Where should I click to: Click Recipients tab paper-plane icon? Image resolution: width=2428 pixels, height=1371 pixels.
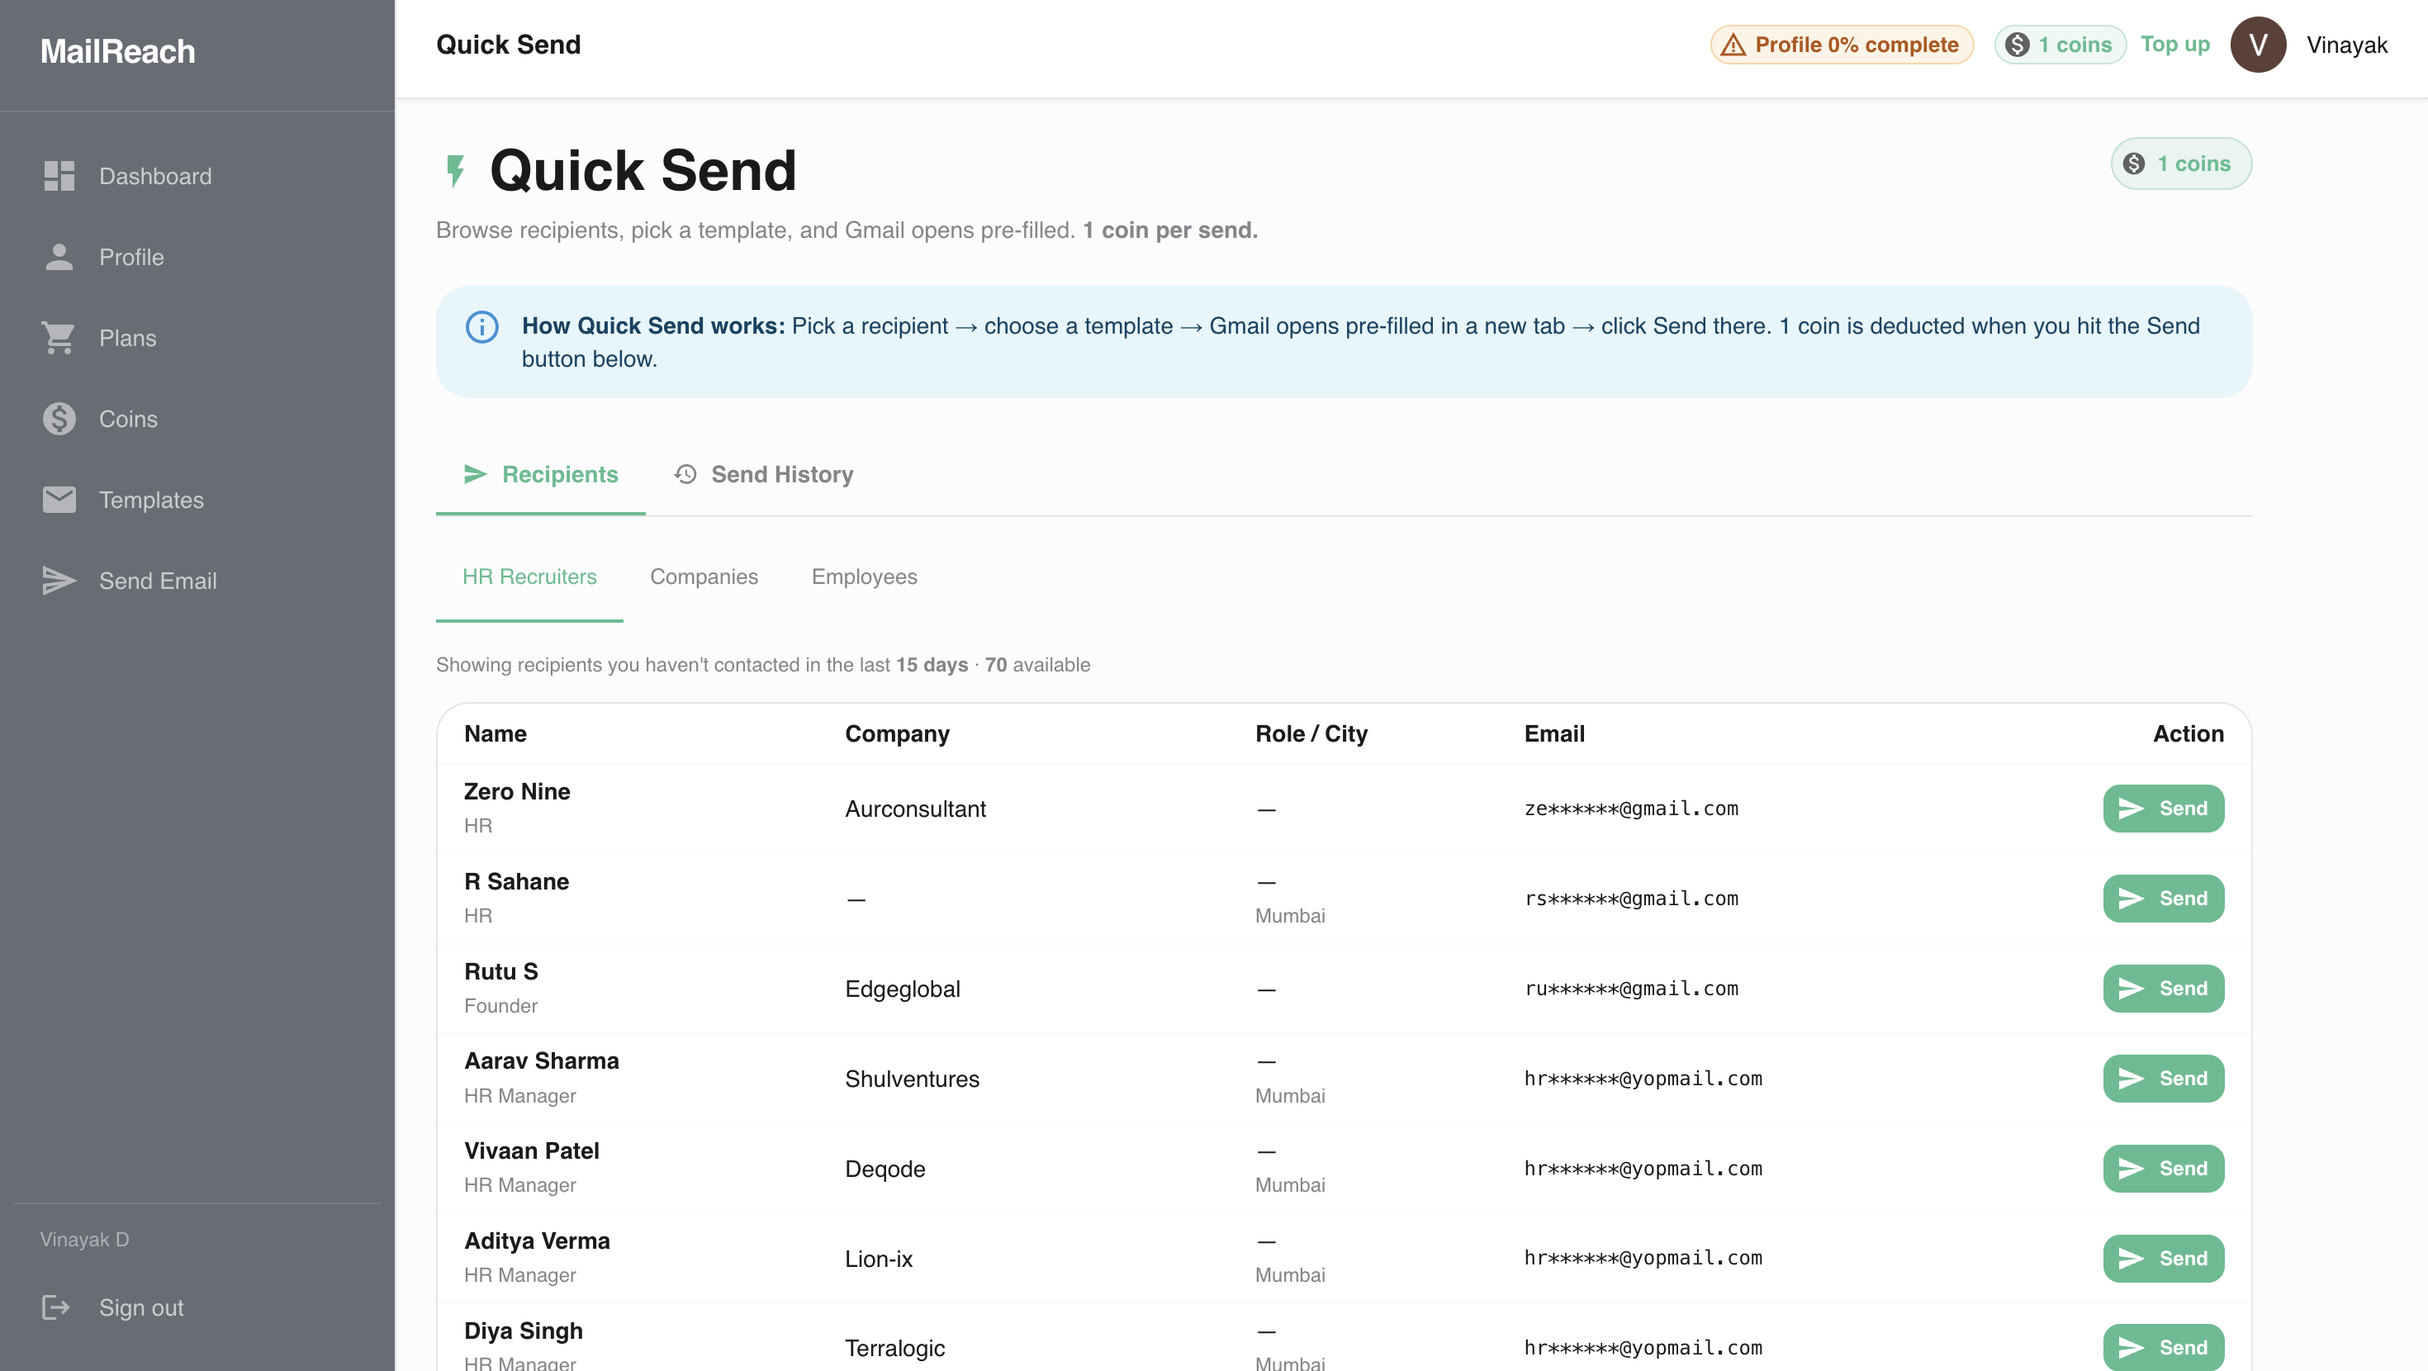coord(475,474)
